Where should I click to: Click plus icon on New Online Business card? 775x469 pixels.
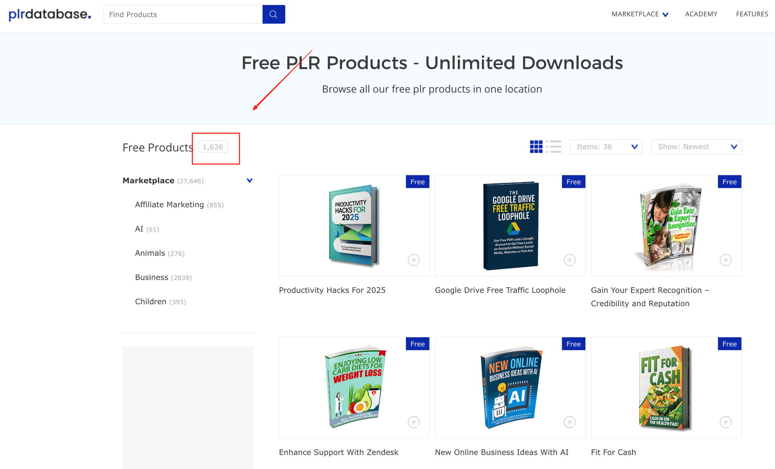click(570, 422)
